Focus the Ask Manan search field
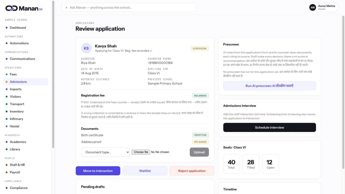The width and height of the screenshot is (345, 194). [x=129, y=7]
